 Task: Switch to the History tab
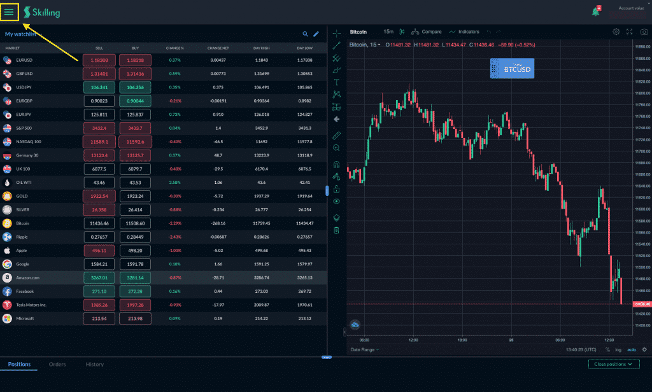pos(95,364)
